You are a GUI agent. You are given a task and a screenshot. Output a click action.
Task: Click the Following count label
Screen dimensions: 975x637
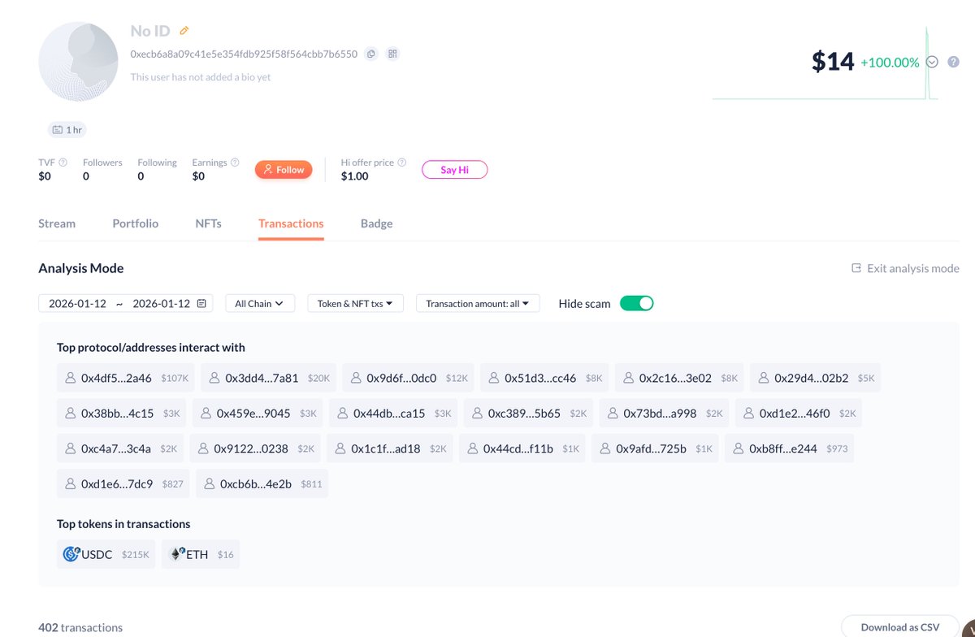[157, 162]
